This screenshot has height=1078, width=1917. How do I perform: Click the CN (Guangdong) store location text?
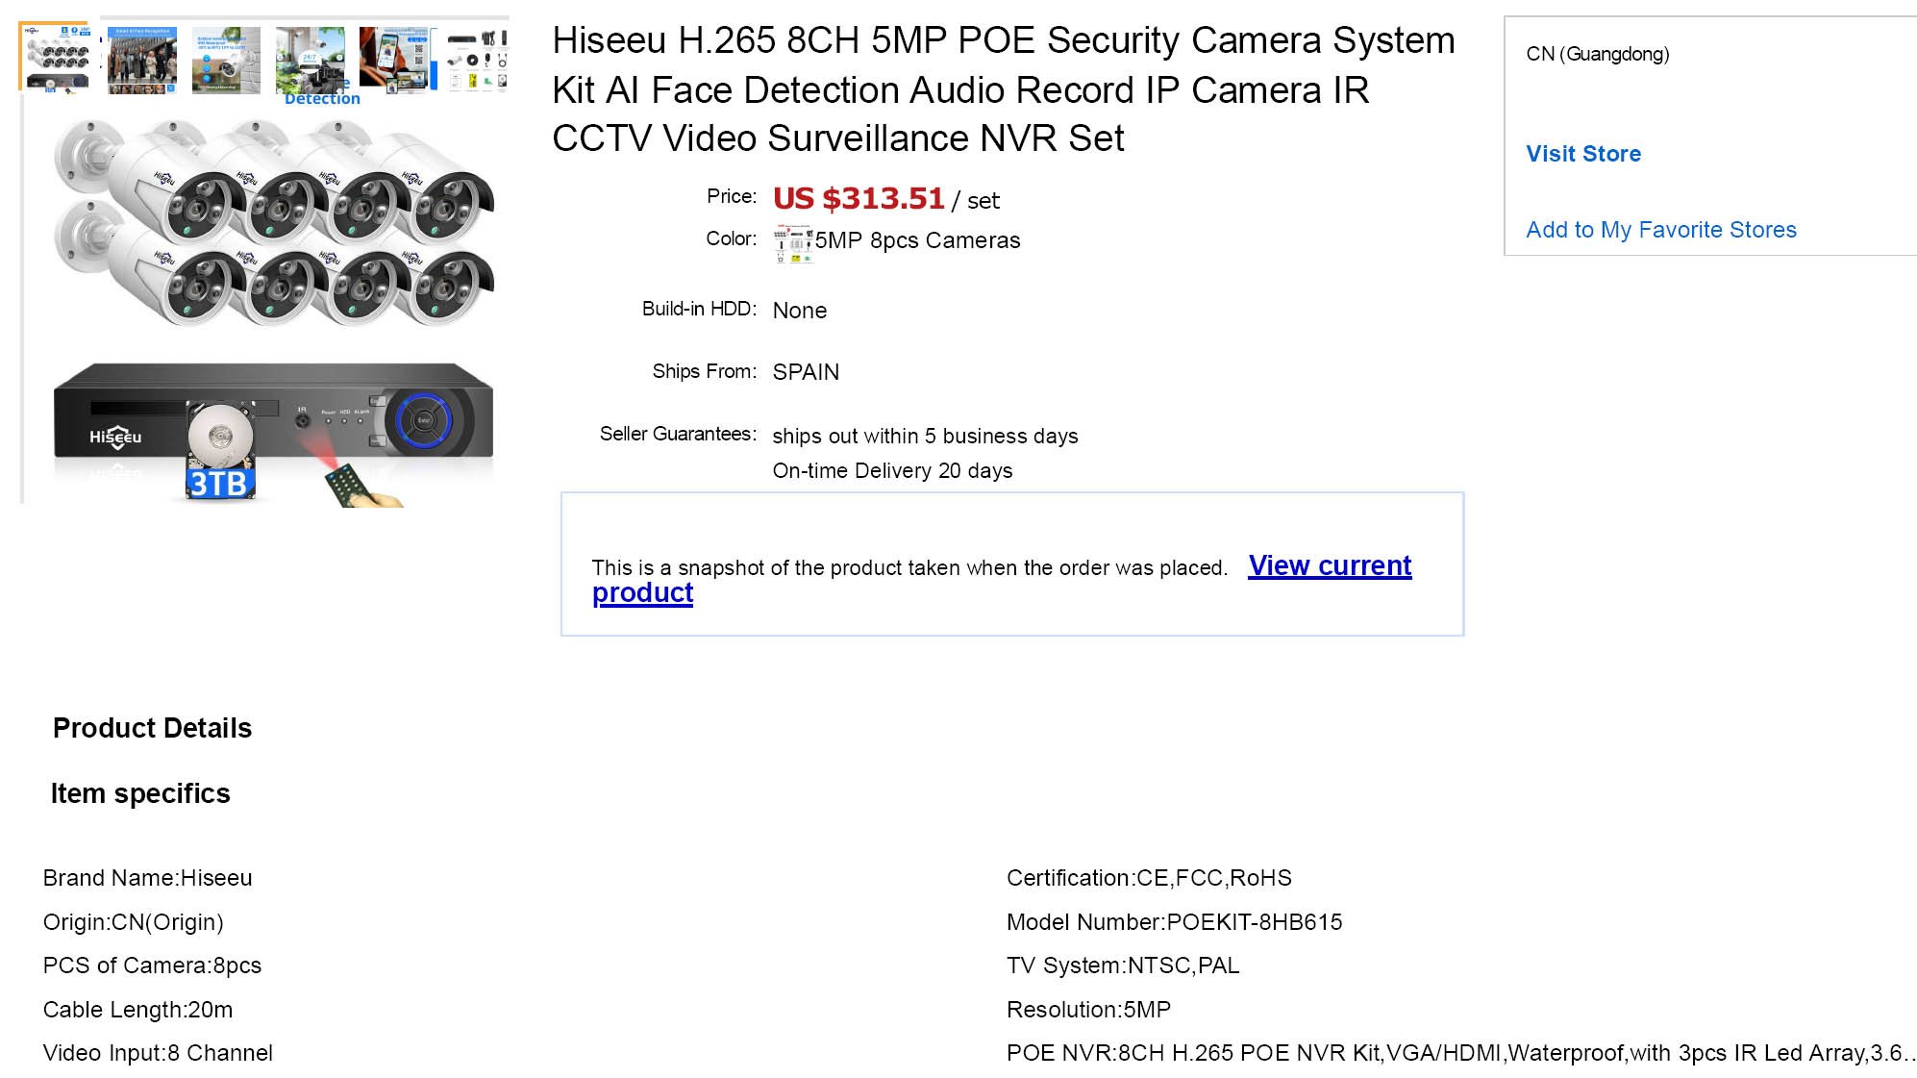point(1597,54)
